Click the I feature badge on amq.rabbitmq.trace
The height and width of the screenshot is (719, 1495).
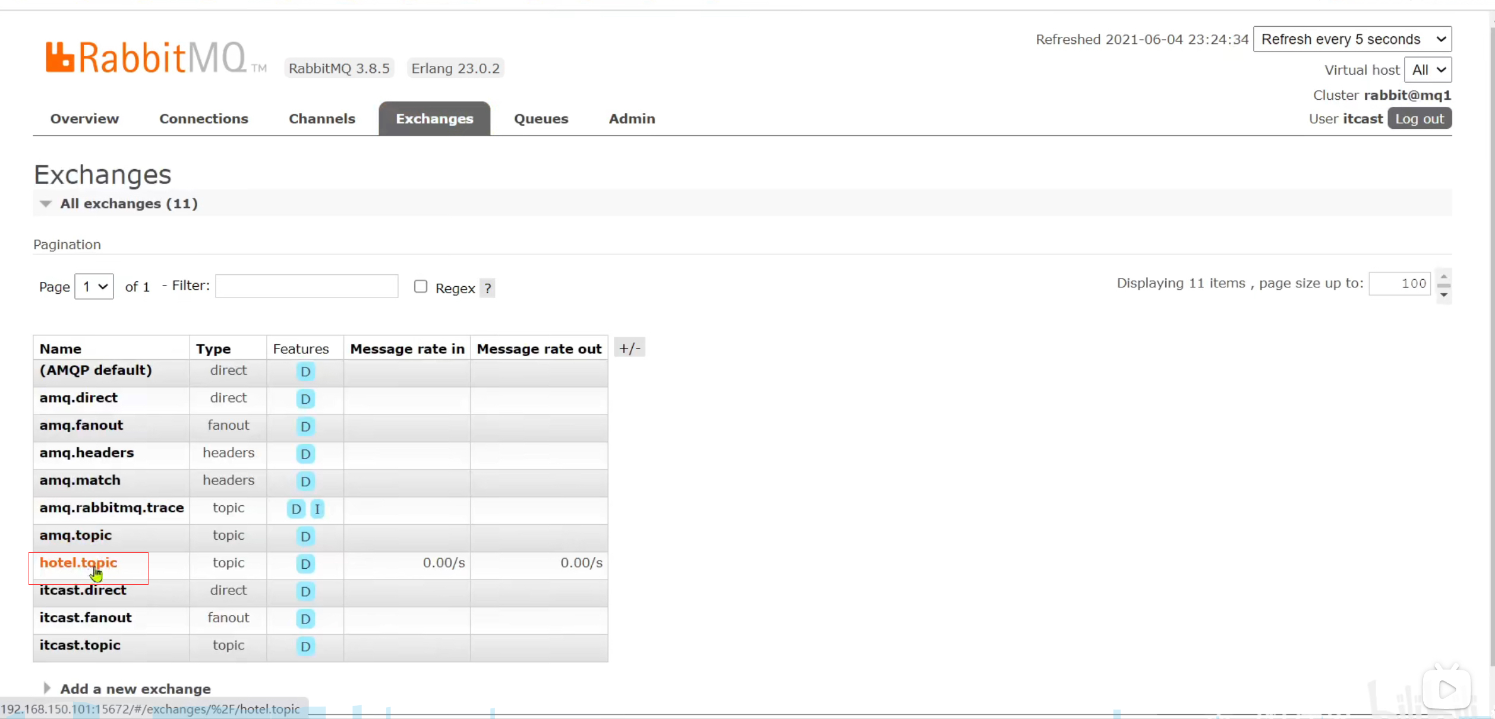point(317,509)
